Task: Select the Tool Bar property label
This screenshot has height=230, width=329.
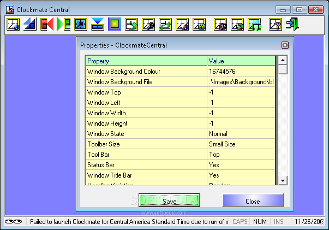Action: pos(98,155)
